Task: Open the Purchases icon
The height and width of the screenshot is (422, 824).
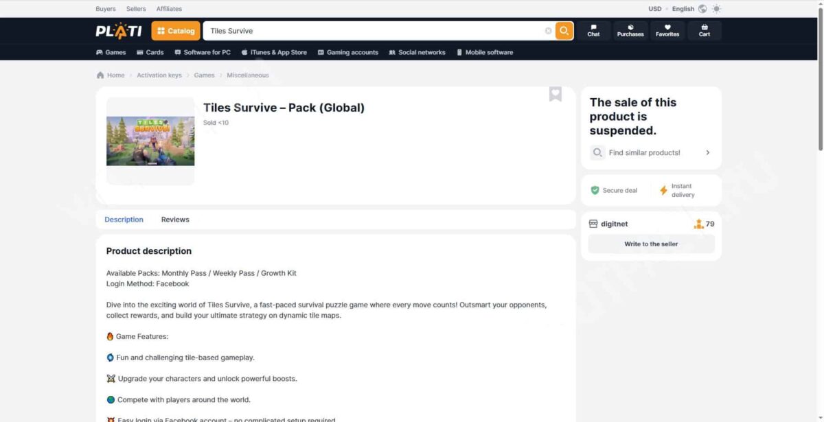Action: coord(630,31)
